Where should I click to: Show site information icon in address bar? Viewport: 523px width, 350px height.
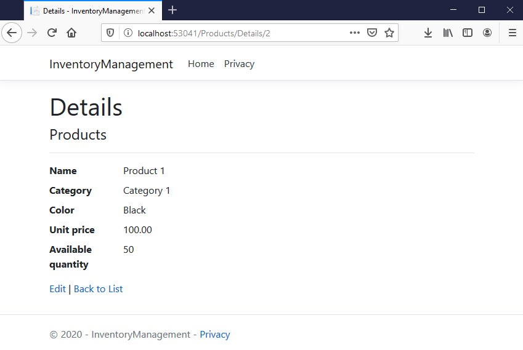click(127, 33)
